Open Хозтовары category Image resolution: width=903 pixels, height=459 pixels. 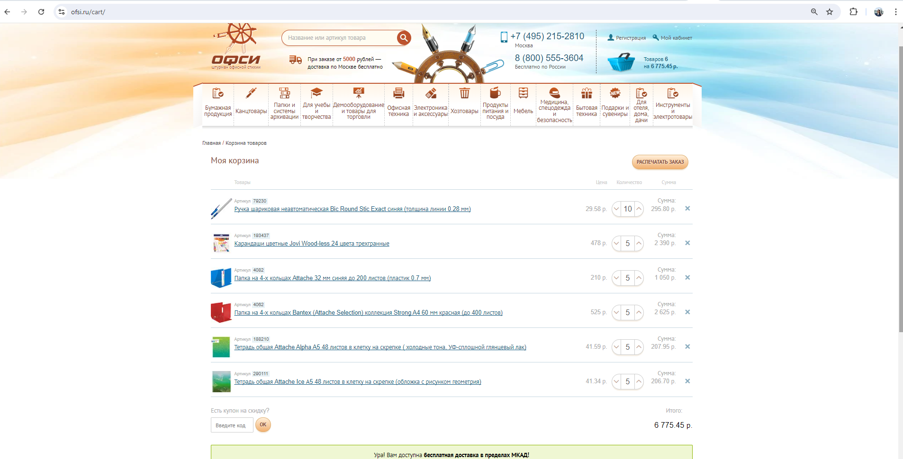tap(464, 105)
